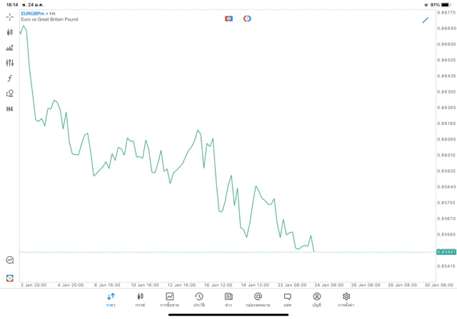Screen dimensions: 457x319
Task: Open the ประวัติ history tab
Action: pos(199,300)
